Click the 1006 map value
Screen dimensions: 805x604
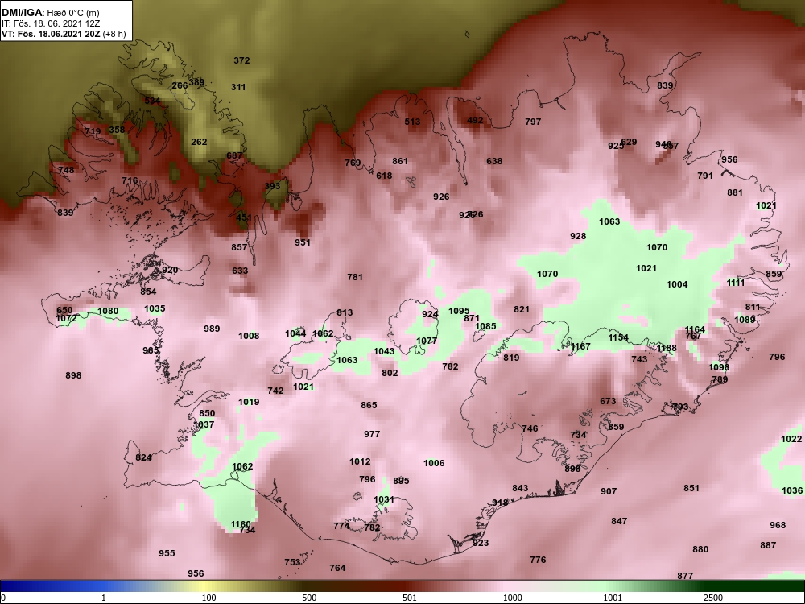pyautogui.click(x=434, y=463)
